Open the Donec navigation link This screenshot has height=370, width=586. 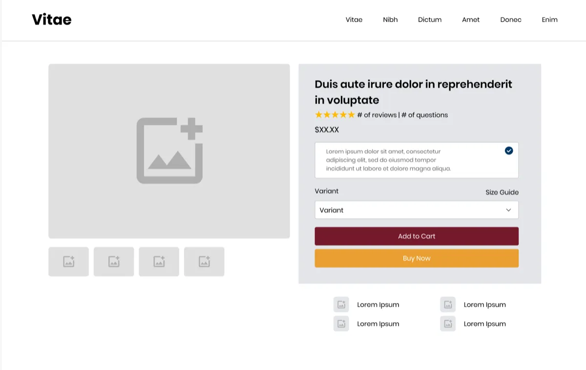click(511, 20)
